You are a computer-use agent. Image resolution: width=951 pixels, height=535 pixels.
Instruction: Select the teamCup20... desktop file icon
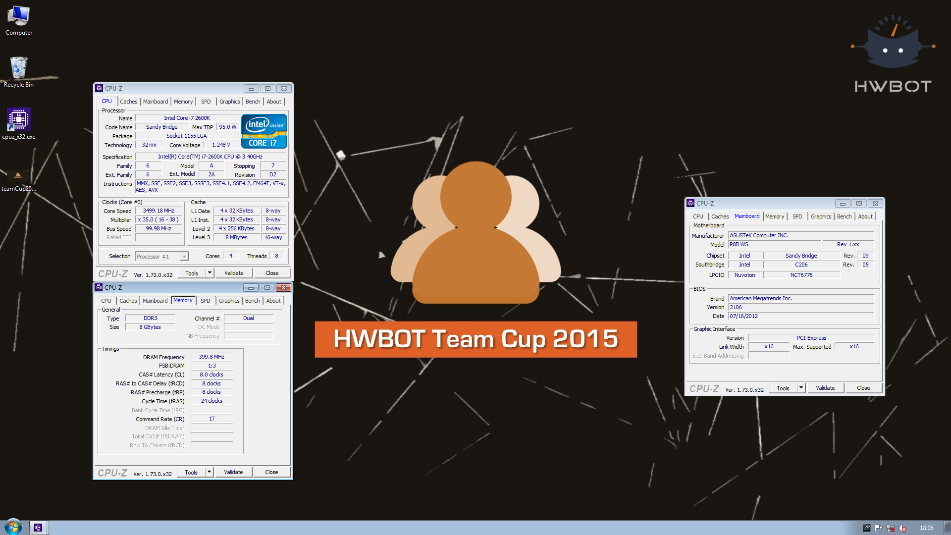pyautogui.click(x=19, y=181)
